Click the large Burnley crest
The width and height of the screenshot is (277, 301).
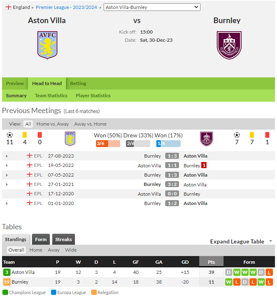[x=229, y=45]
